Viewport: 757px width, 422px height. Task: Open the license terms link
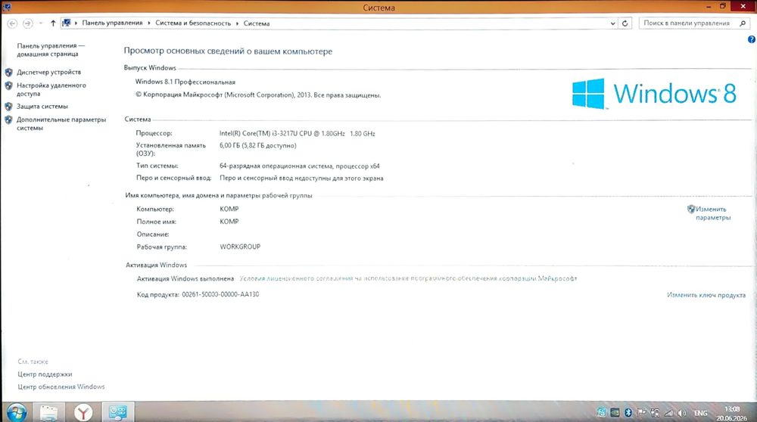coord(409,278)
